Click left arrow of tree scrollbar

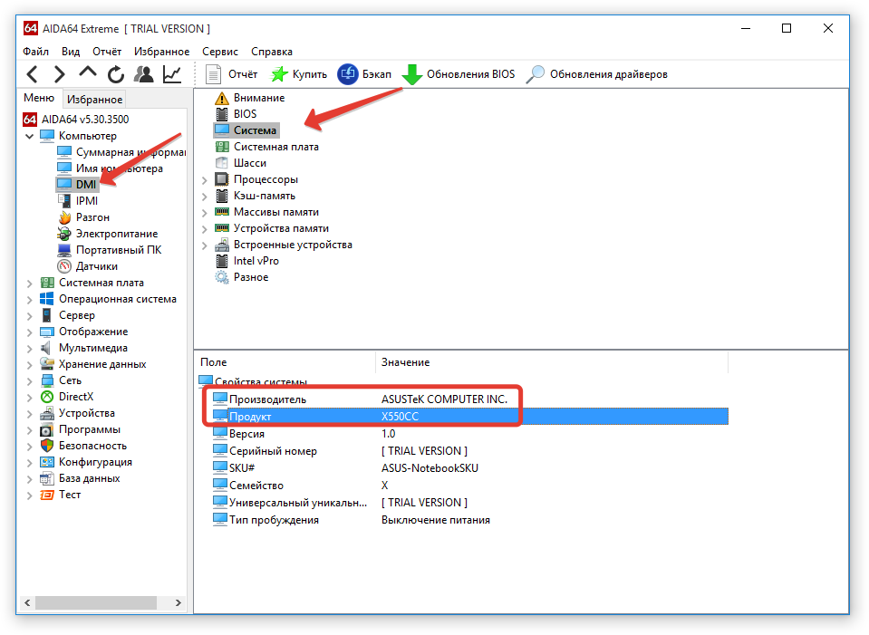[x=27, y=602]
